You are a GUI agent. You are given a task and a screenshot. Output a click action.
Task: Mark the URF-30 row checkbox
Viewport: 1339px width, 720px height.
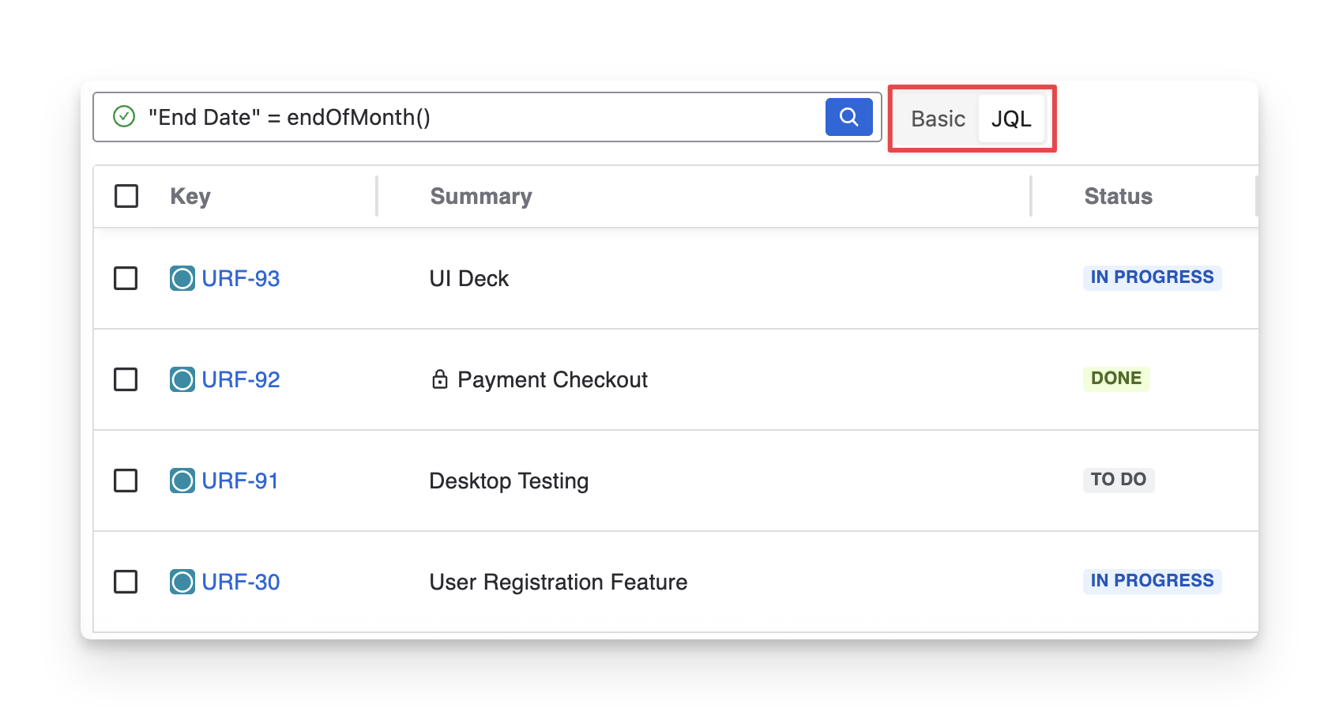[x=126, y=582]
